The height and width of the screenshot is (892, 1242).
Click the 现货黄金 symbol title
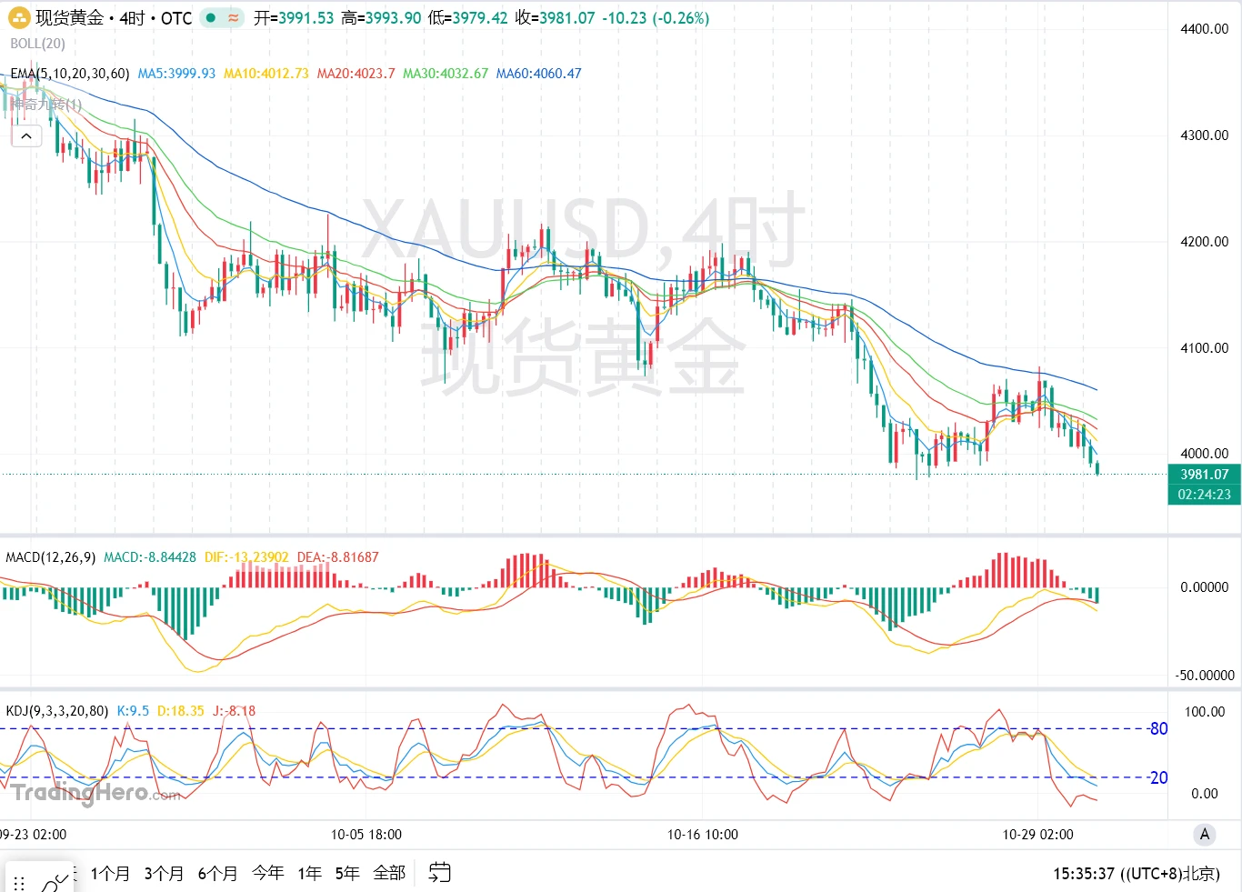tap(70, 17)
